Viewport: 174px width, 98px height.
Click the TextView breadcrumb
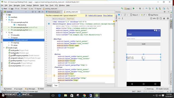70,19
